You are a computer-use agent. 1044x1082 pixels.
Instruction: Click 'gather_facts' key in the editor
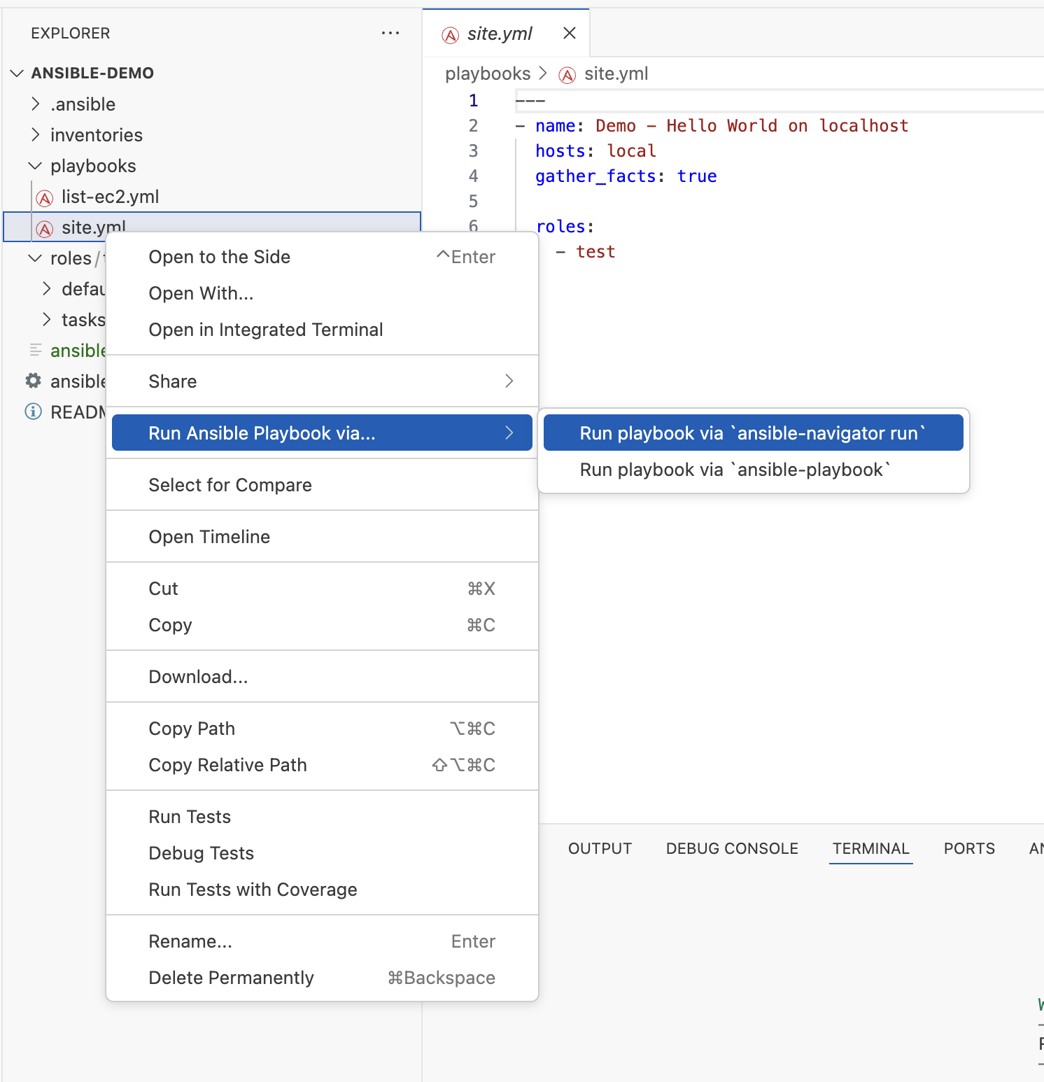coord(595,176)
